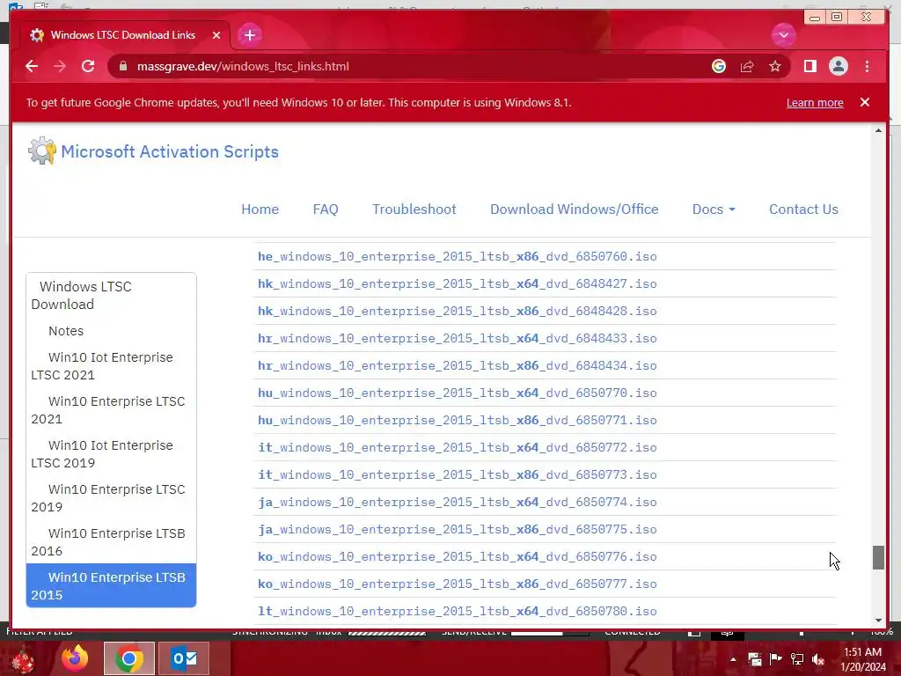The height and width of the screenshot is (676, 901).
Task: Open the FAQ nav item
Action: coord(326,209)
